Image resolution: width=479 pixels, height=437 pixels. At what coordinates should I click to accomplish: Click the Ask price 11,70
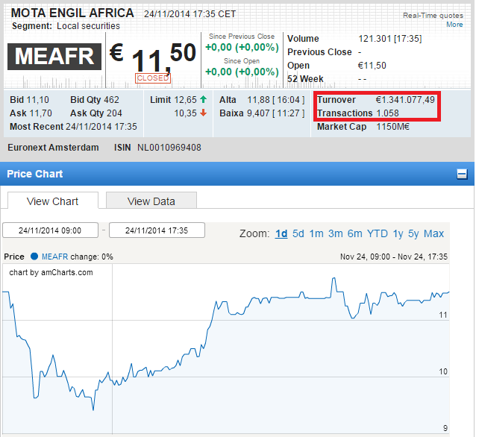click(x=40, y=113)
